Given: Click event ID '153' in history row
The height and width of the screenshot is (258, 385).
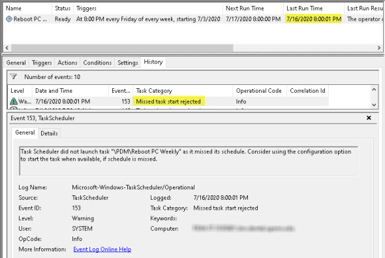Looking at the screenshot, I should click(x=126, y=101).
